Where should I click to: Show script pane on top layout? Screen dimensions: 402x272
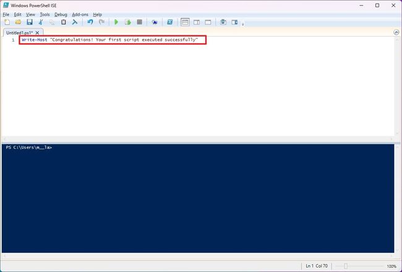point(185,22)
